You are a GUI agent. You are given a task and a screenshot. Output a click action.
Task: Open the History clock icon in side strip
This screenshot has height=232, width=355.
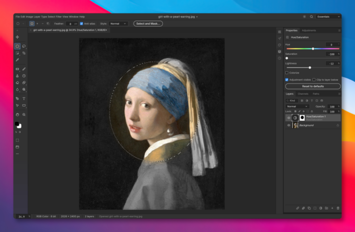point(280,58)
